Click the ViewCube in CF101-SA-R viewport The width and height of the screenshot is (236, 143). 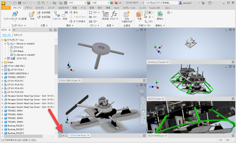(142, 92)
